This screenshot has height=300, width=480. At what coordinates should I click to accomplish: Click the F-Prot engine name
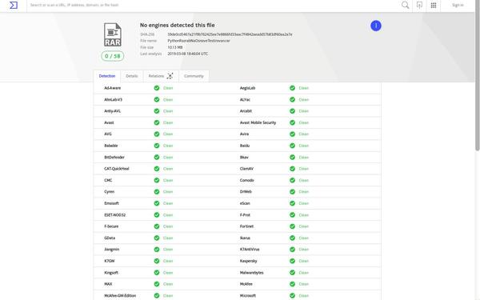click(245, 215)
